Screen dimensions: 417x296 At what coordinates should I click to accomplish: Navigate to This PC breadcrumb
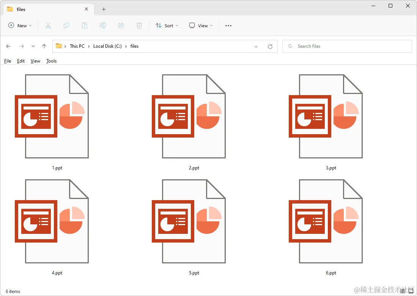click(77, 46)
